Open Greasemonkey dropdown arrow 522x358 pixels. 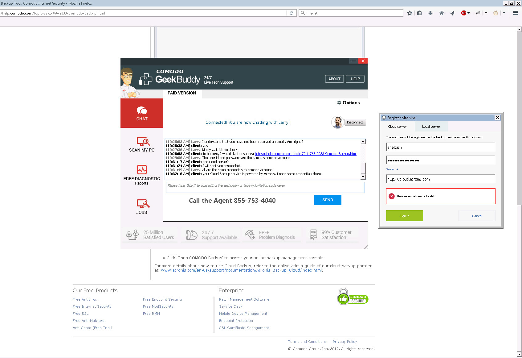504,13
